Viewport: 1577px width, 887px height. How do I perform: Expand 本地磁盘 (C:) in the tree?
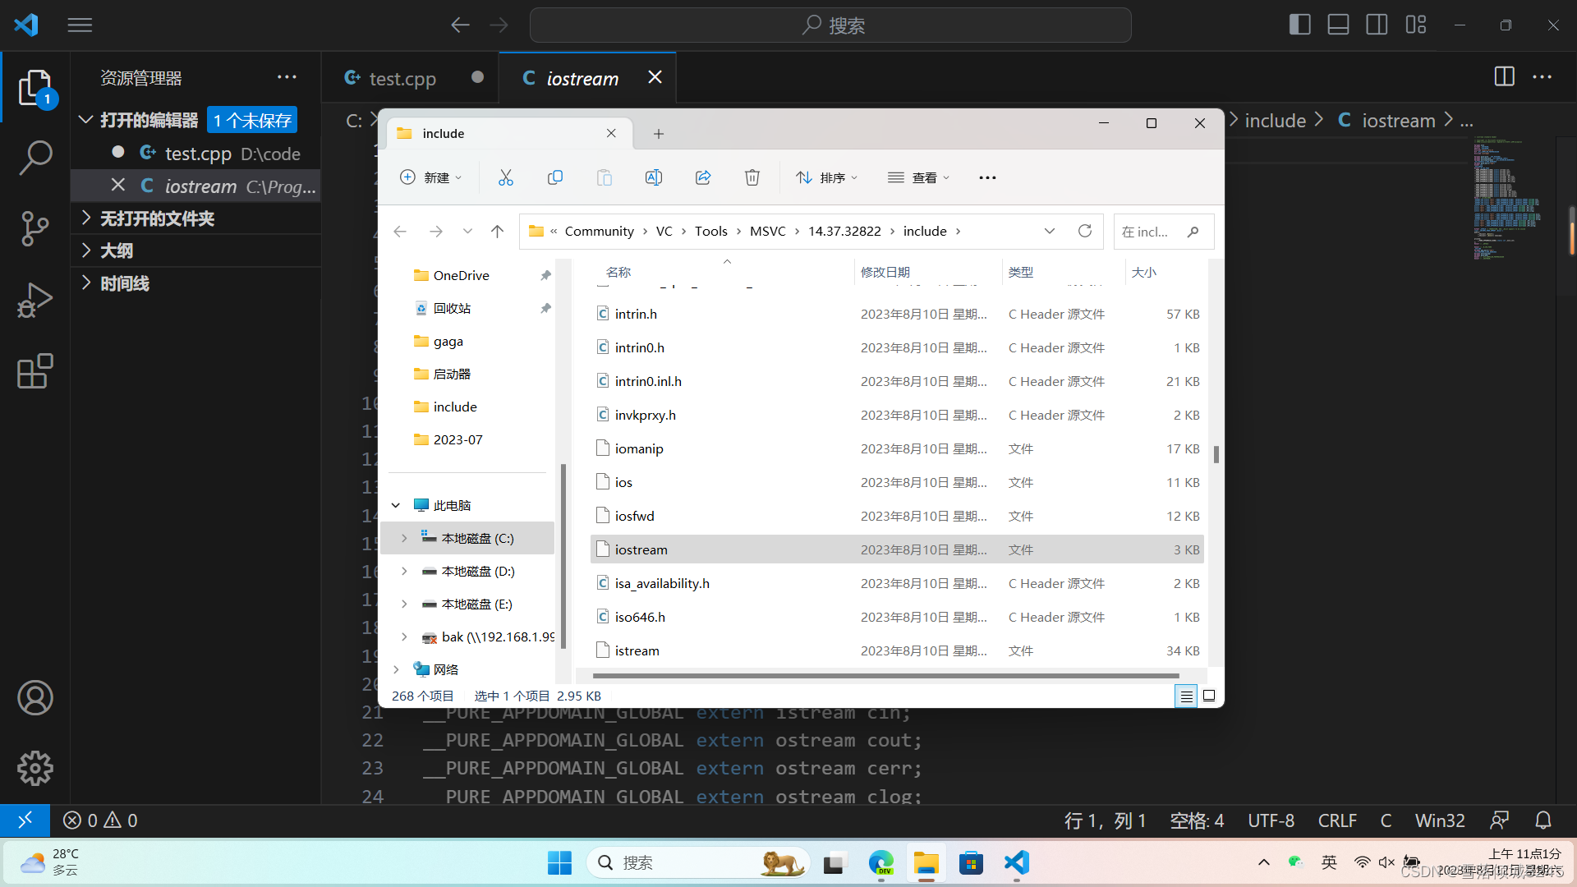[403, 538]
